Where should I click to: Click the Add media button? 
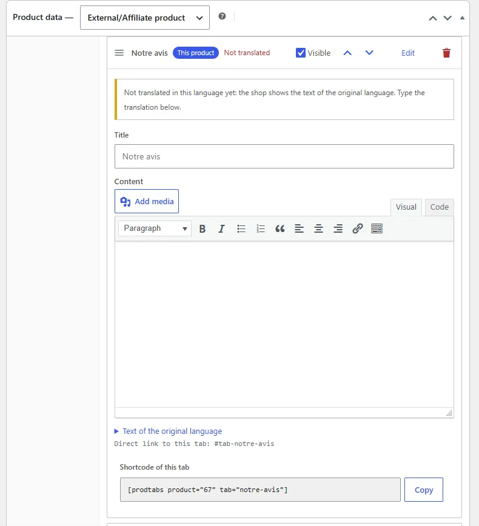click(147, 201)
